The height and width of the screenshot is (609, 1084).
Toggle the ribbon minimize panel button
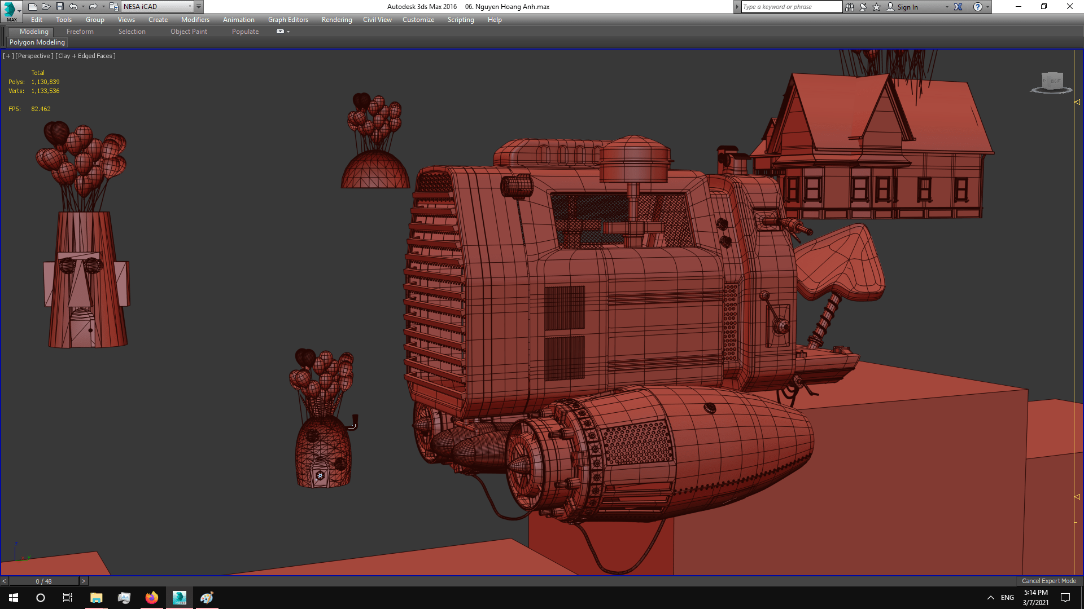(x=280, y=32)
